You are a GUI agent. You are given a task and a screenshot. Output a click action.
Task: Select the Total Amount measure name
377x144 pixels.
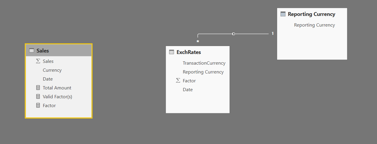tap(57, 88)
